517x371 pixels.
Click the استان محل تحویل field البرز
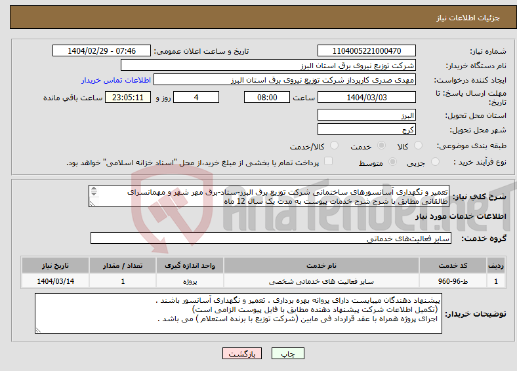[366, 115]
